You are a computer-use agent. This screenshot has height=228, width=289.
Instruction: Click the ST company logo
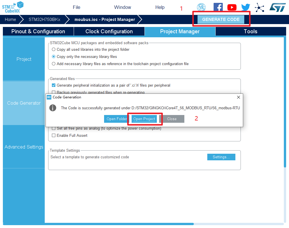(x=277, y=8)
